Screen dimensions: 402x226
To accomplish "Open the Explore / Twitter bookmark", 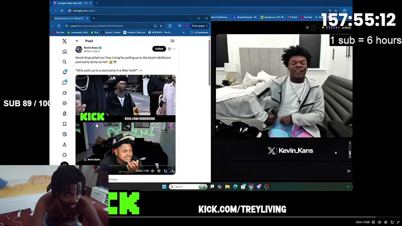I will coord(111,32).
